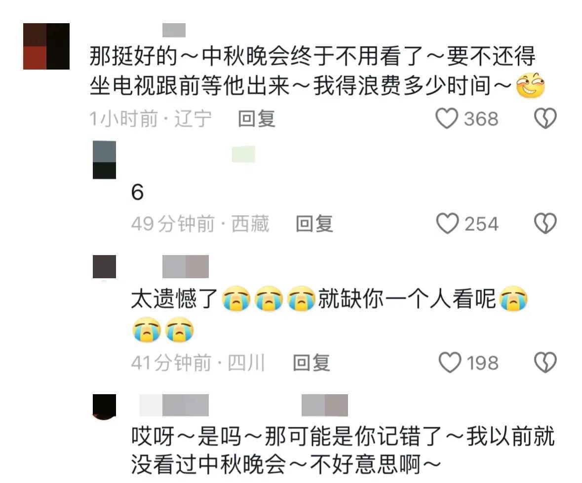Like the Sichuan crying emoji reply

pyautogui.click(x=450, y=363)
